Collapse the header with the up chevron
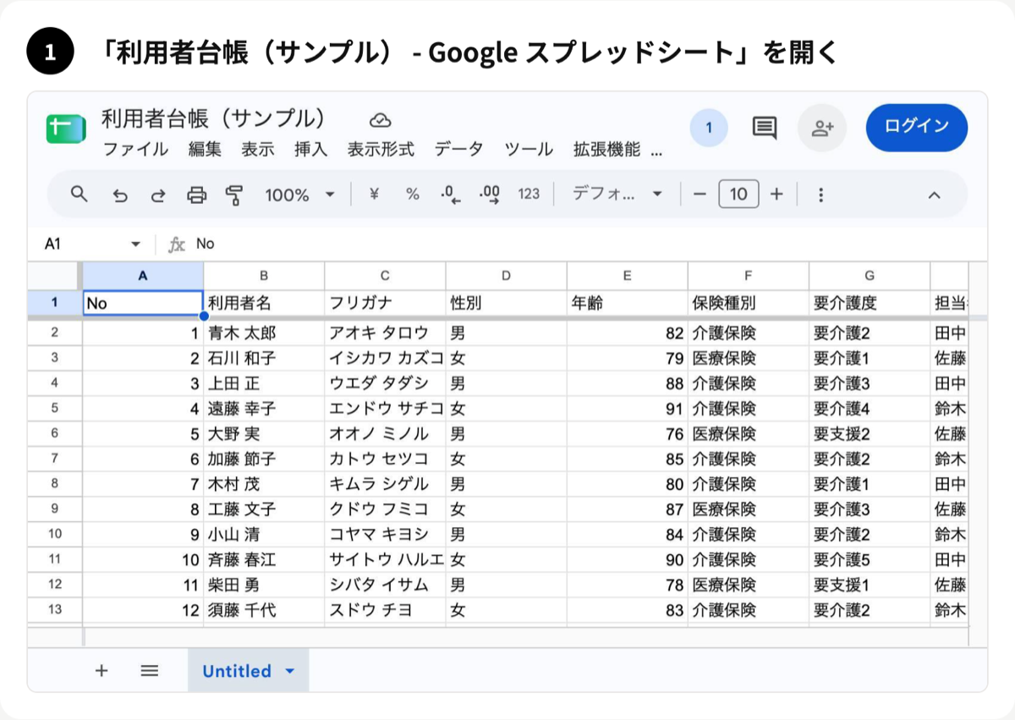 point(935,195)
